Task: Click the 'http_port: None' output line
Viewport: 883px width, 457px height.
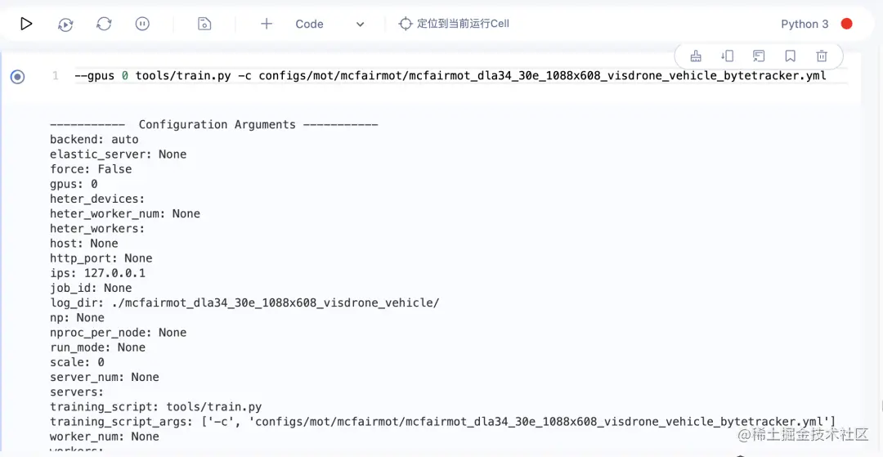Action: tap(101, 258)
